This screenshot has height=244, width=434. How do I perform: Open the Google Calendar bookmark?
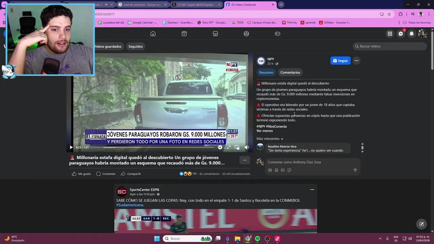[142, 23]
